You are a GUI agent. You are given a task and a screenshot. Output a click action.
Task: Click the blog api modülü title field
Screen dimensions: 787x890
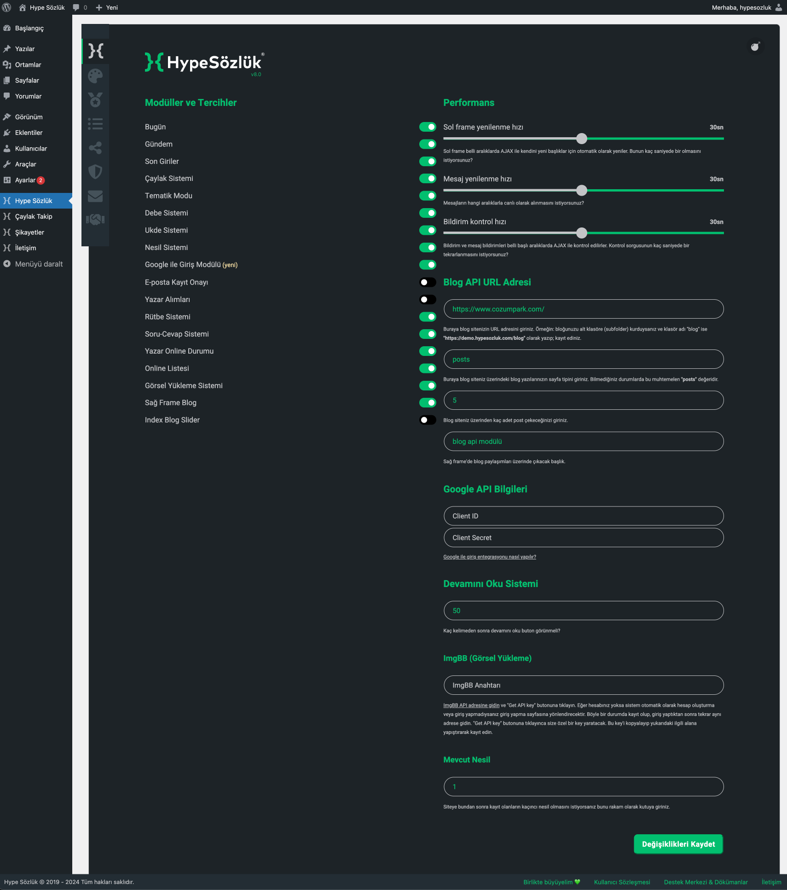click(x=584, y=442)
